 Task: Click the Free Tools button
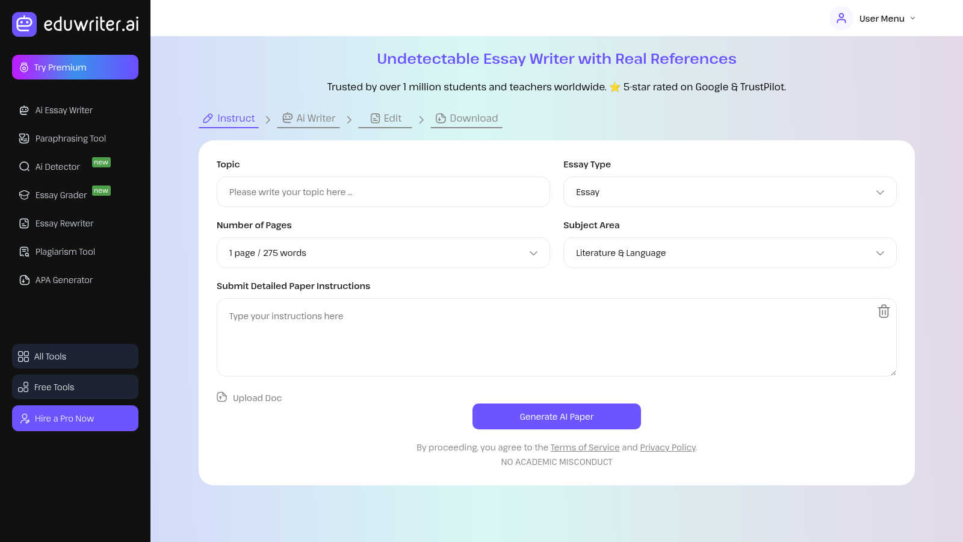(x=75, y=387)
